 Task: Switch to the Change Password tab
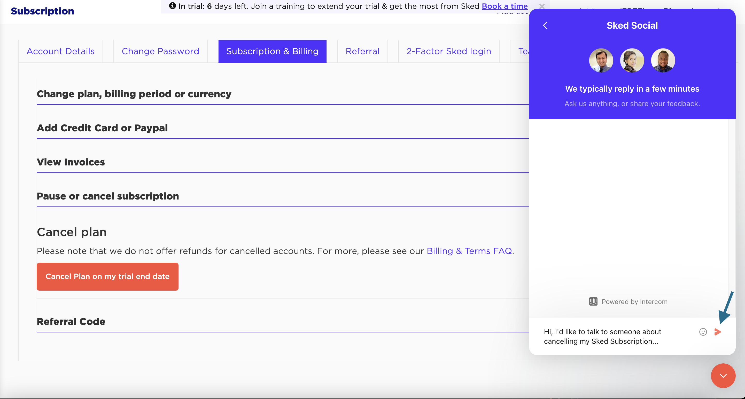160,51
